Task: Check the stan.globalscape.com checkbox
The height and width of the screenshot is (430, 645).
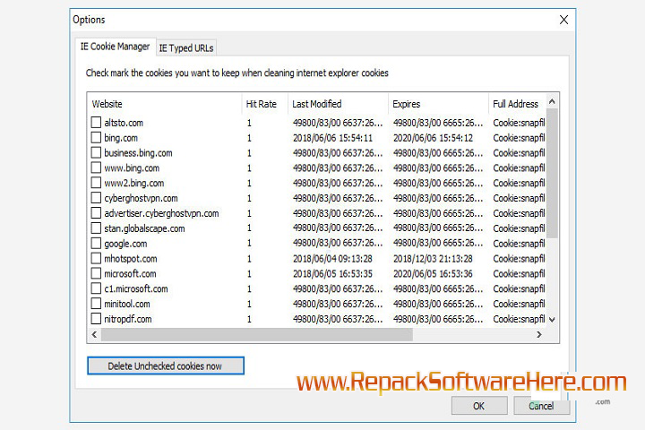Action: click(x=96, y=228)
